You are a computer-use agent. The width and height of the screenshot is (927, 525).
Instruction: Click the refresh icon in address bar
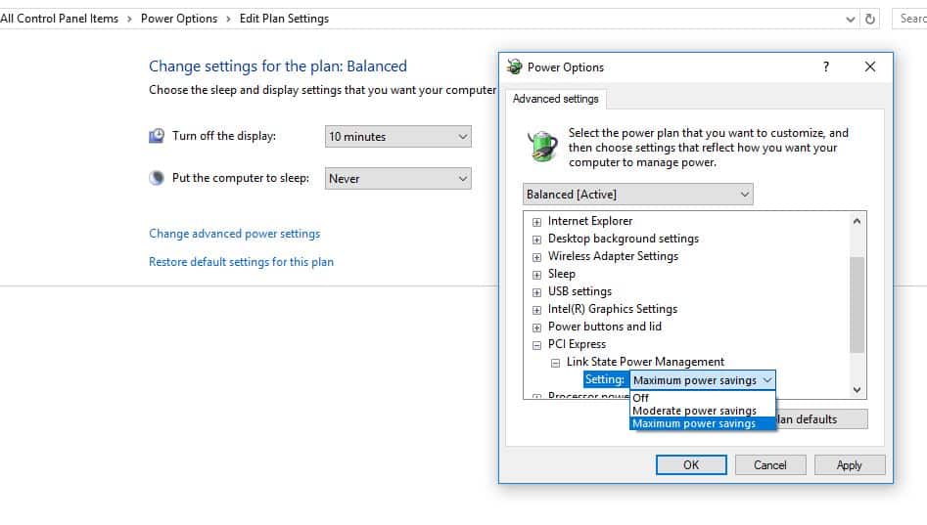pyautogui.click(x=871, y=19)
